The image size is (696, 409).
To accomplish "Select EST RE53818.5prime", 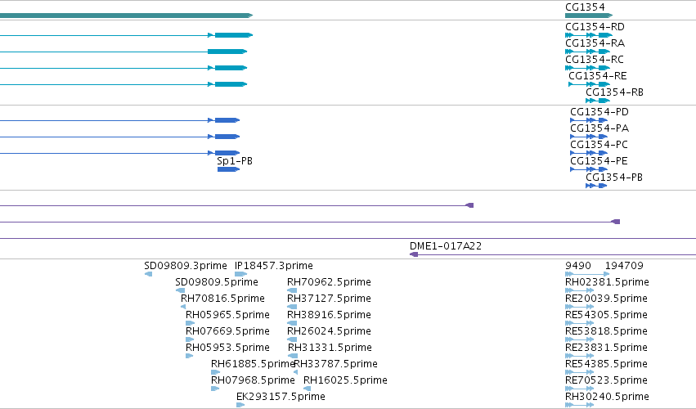I will (606, 332).
